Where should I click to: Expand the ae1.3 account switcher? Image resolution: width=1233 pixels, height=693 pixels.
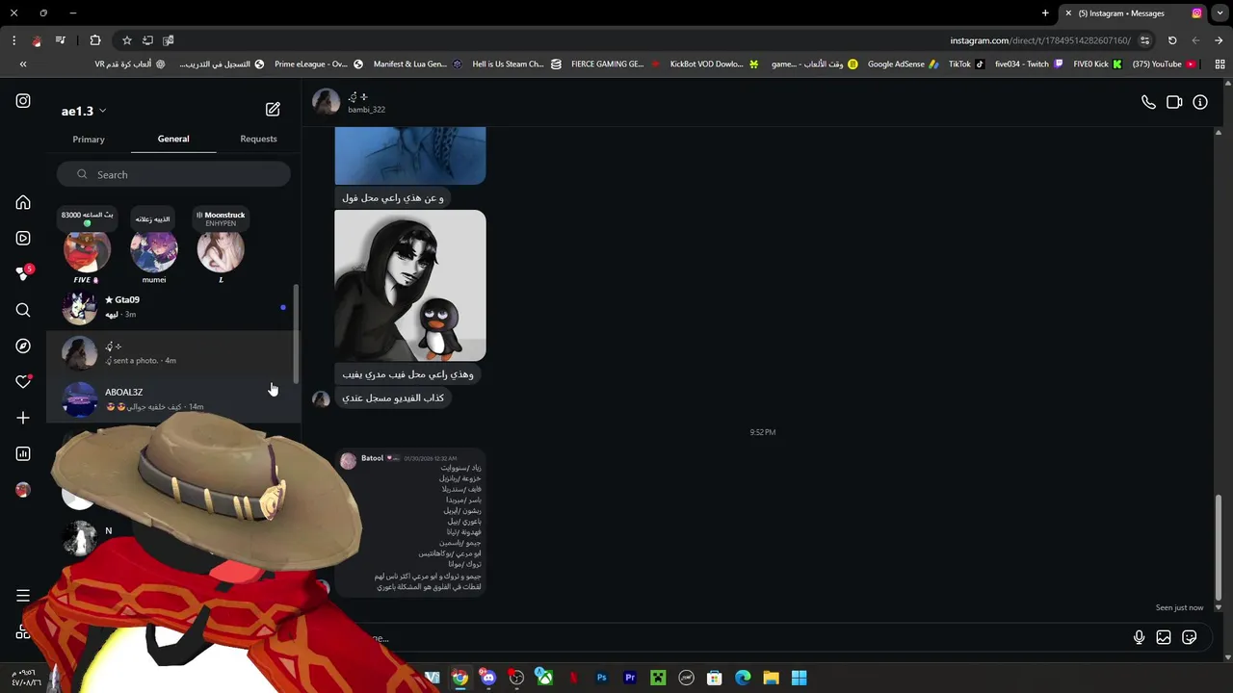pos(84,111)
